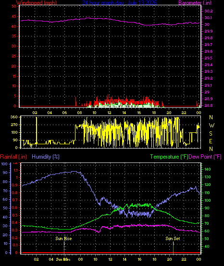224x266 pixels.
Task: Select the 'Dew Point (°F)' legend label
Action: 205,157
